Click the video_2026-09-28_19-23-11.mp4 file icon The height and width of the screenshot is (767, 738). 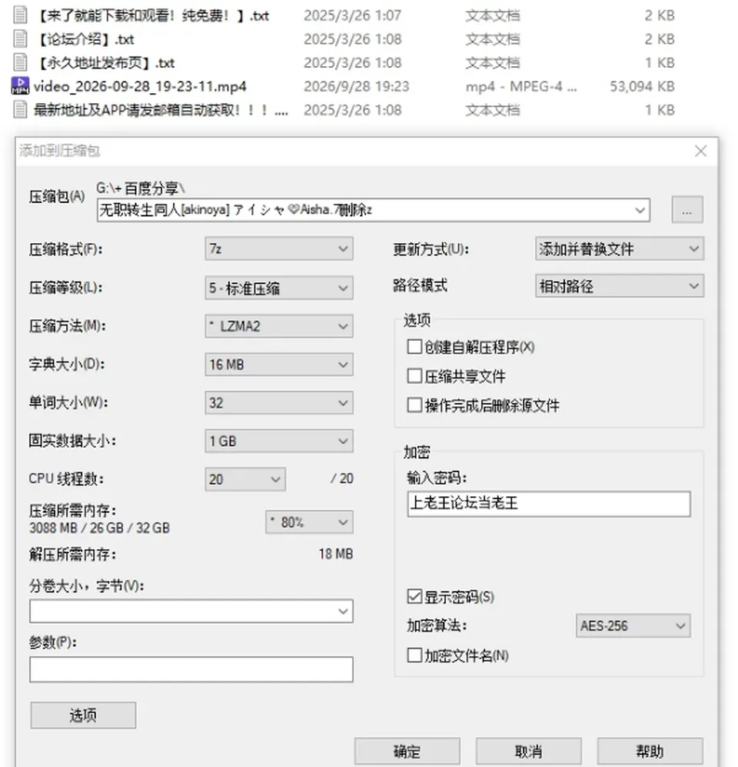20,86
